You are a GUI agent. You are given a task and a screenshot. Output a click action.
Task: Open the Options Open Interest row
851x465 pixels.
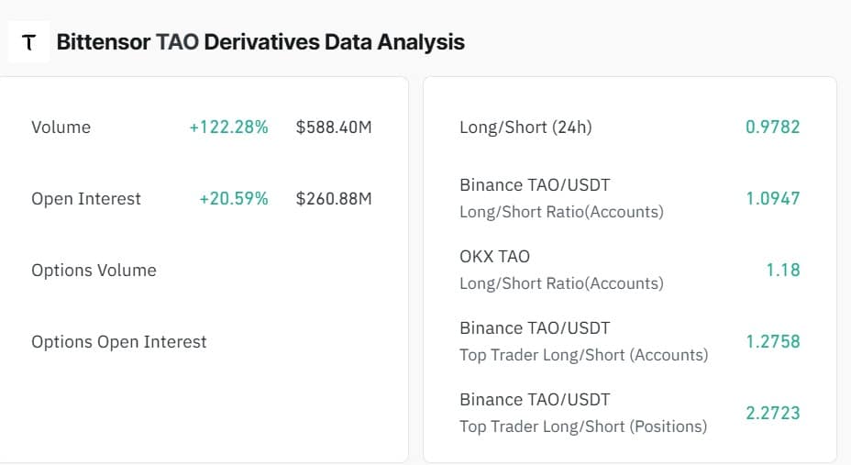coord(202,342)
